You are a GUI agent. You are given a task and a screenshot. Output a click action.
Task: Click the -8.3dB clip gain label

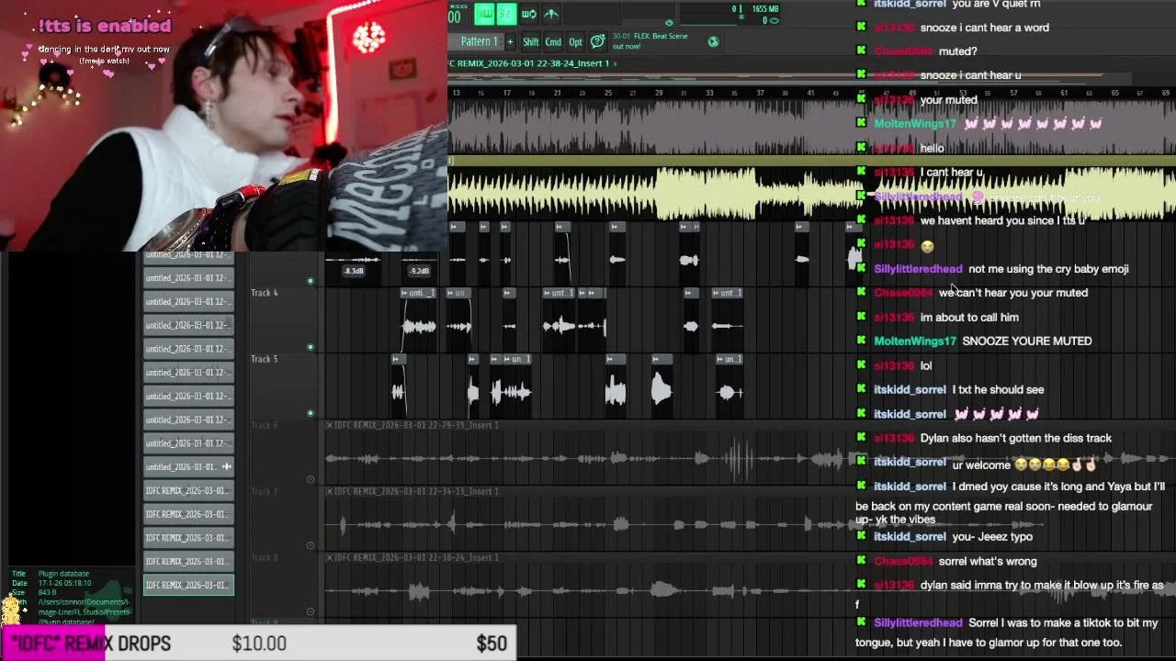click(354, 271)
